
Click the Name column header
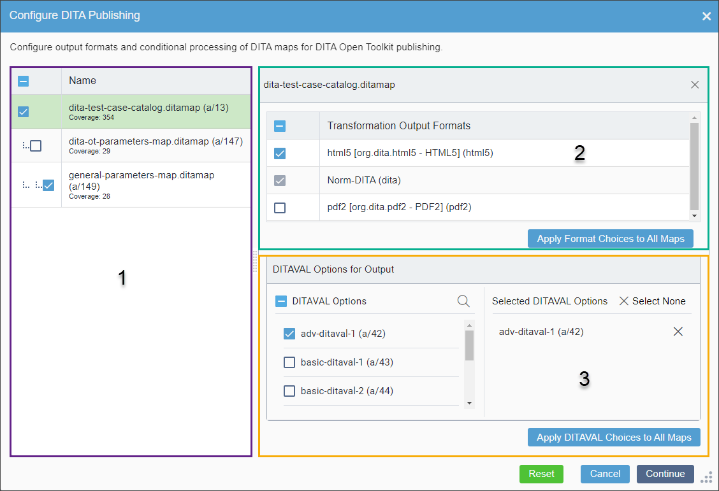click(156, 81)
